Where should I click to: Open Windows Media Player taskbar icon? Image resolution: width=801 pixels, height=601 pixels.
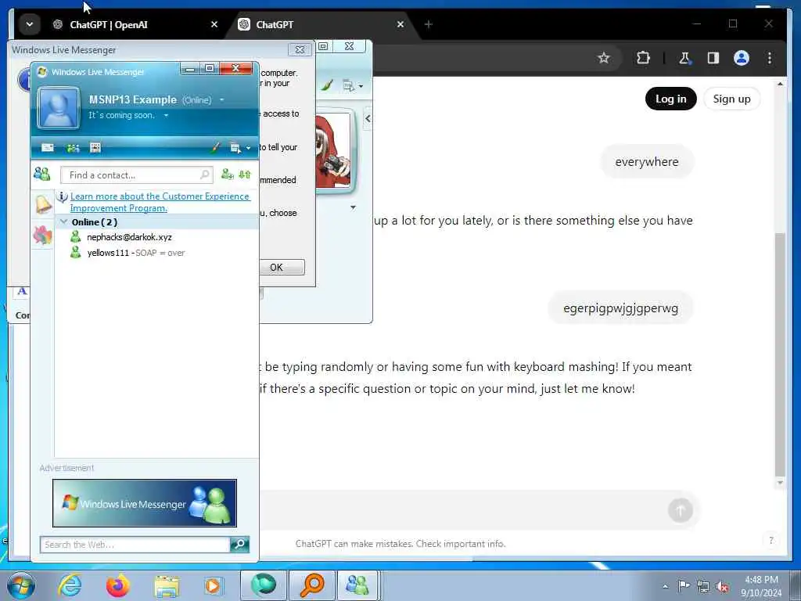[214, 586]
